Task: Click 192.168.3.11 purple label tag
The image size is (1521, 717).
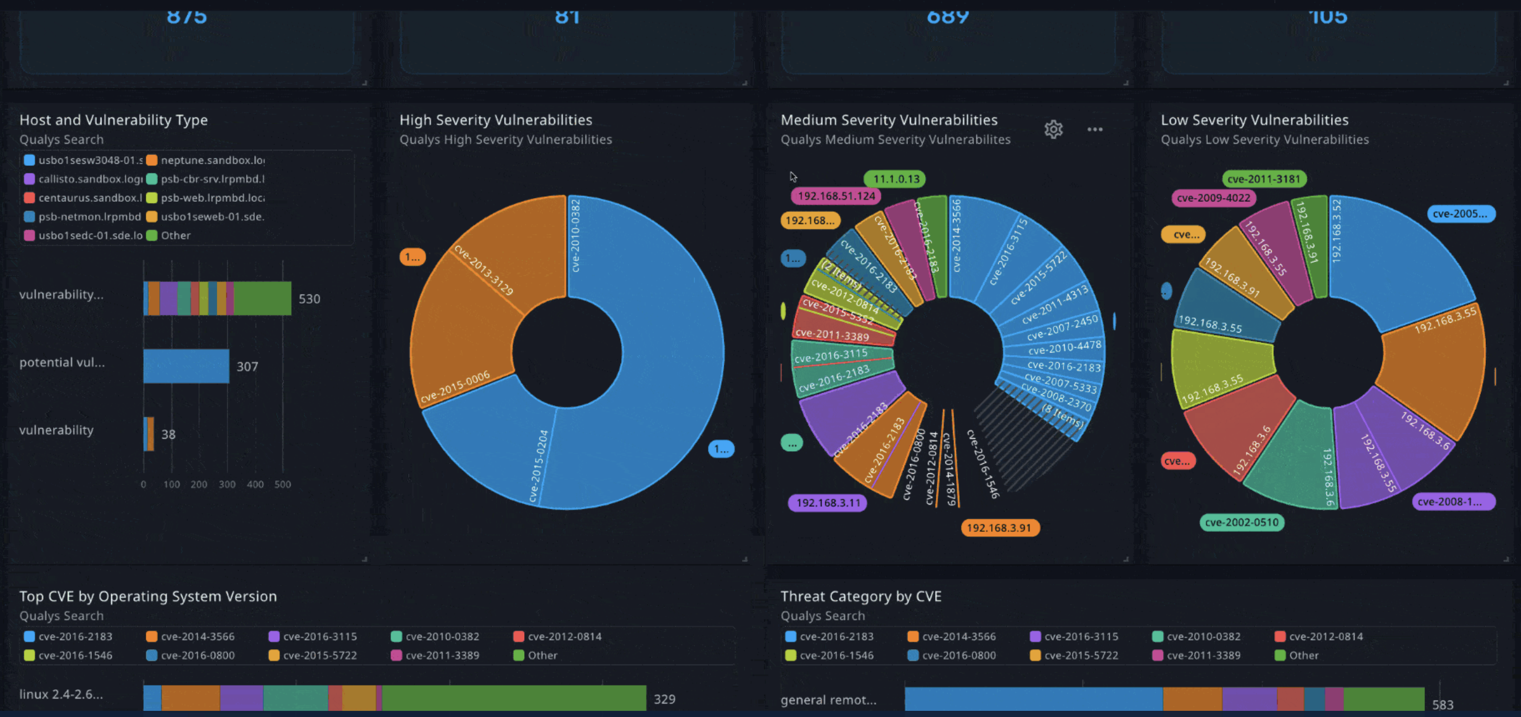Action: click(x=828, y=503)
